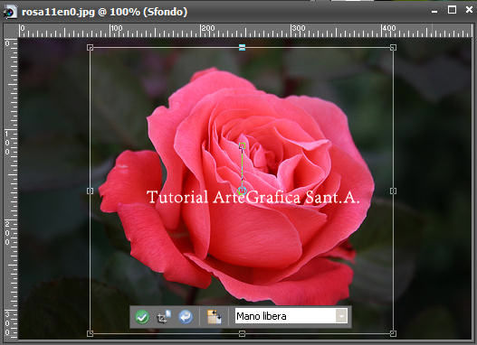The image size is (477, 345).
Task: Click the top-left crop corner handle
Action: 90,48
